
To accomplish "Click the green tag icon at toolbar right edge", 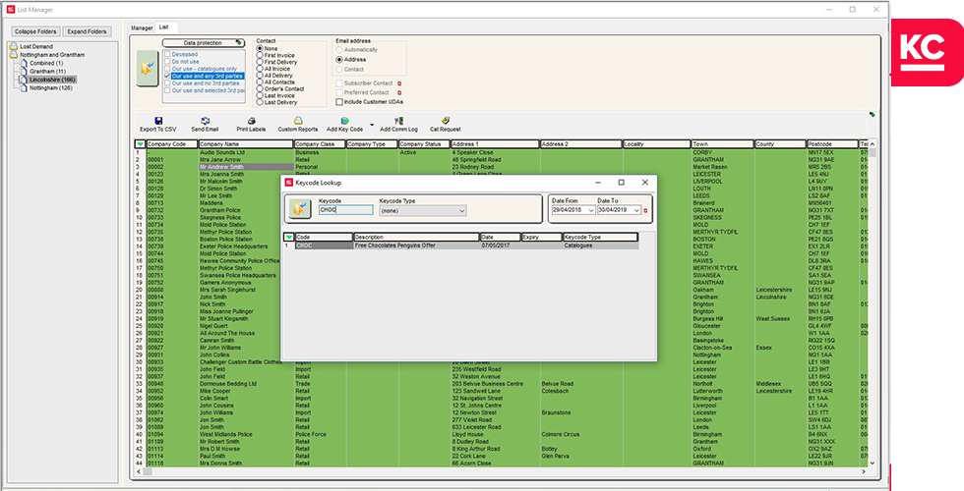I will [872, 114].
